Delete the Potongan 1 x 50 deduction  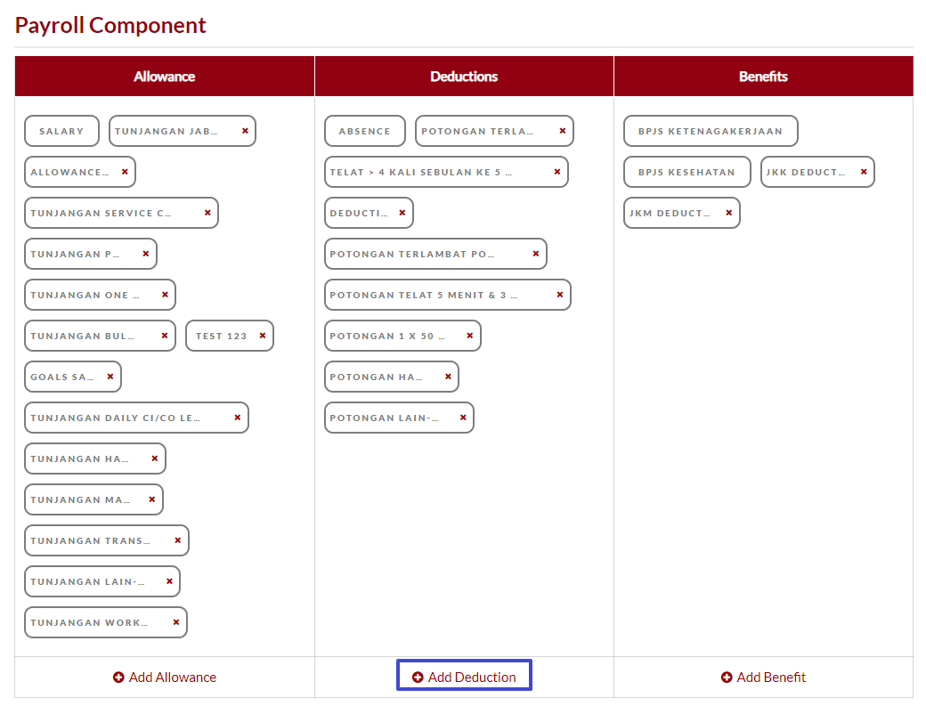click(x=470, y=336)
